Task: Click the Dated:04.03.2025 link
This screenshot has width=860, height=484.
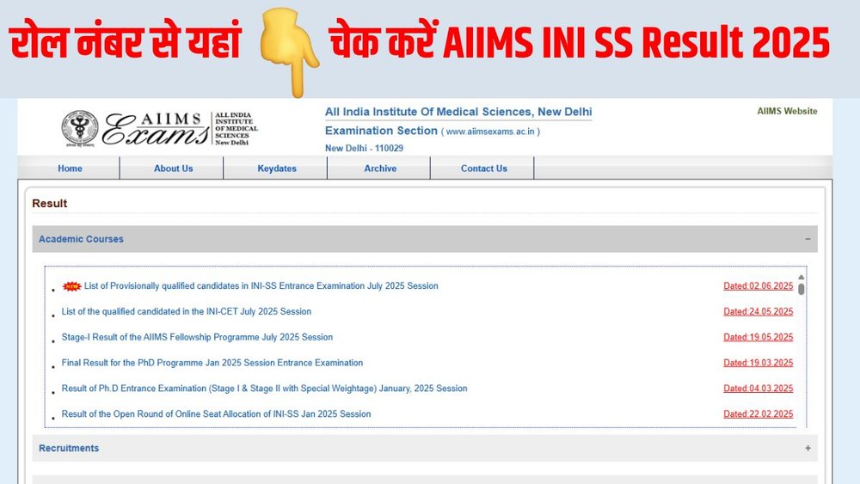Action: pos(758,389)
